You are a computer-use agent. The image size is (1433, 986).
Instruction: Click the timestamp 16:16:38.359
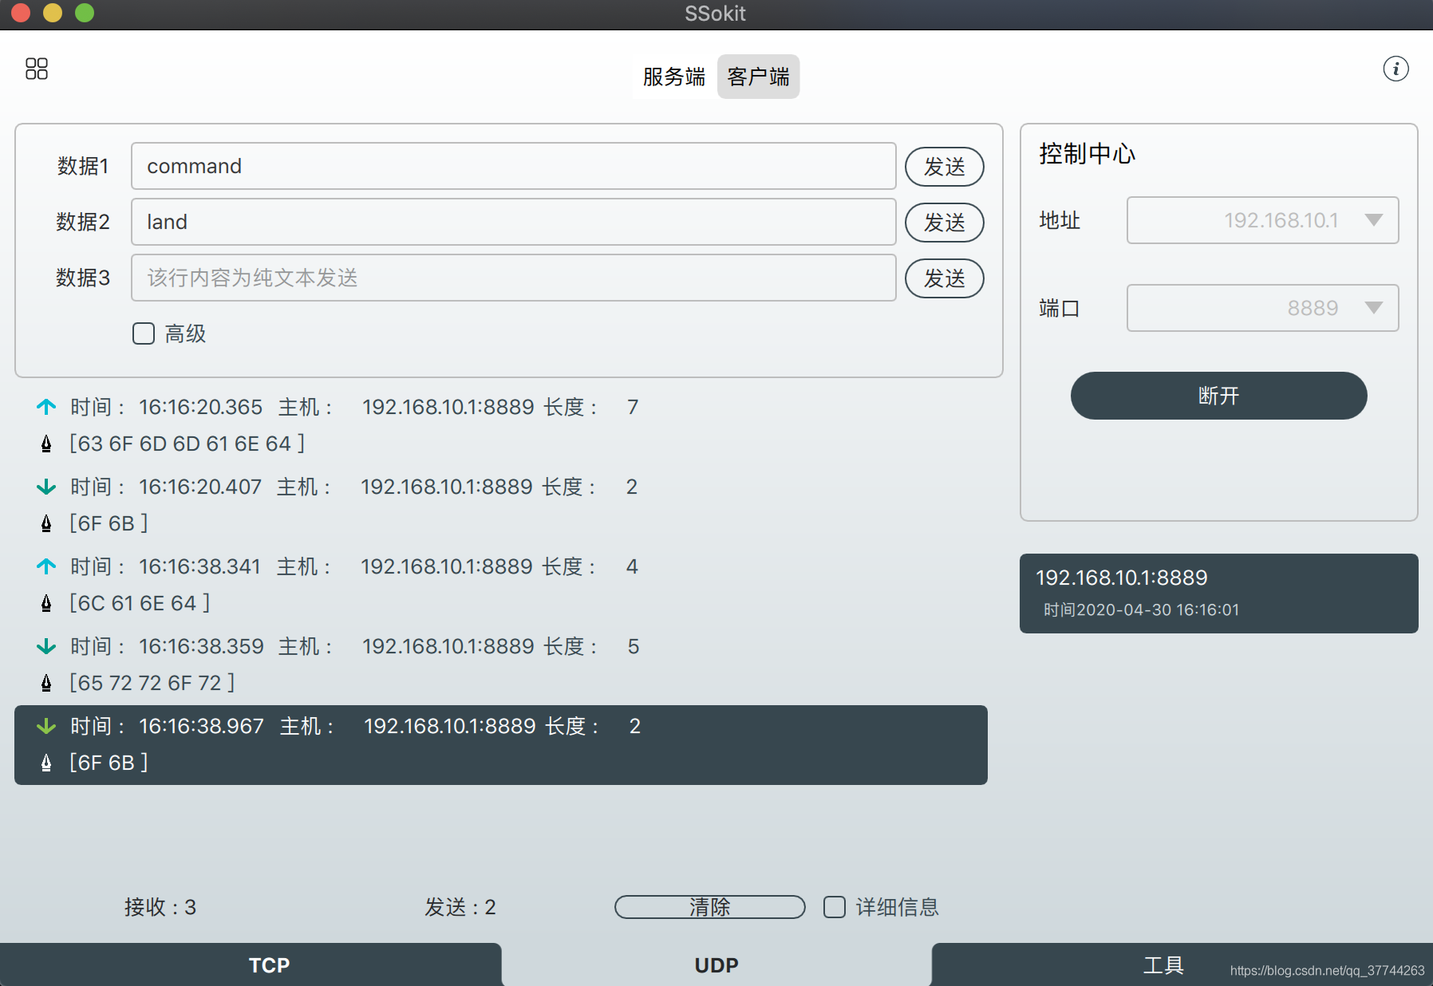pos(201,646)
